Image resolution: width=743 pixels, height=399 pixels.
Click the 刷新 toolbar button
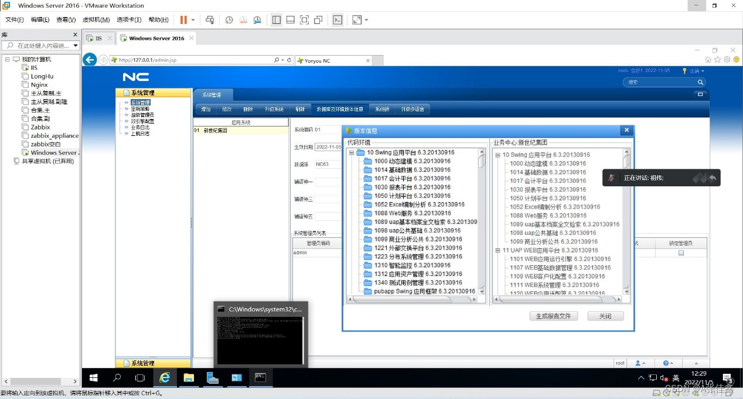tap(300, 109)
